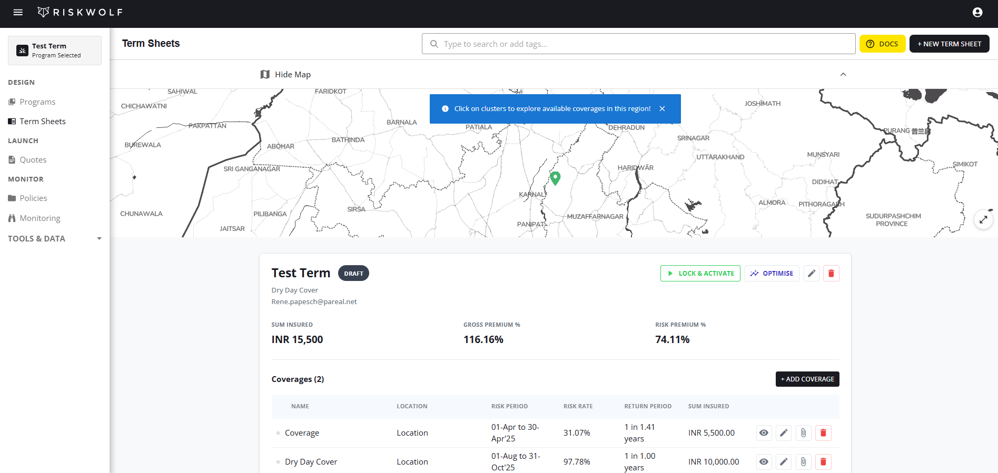This screenshot has width=998, height=473.
Task: Open the user account profile icon
Action: 977,12
